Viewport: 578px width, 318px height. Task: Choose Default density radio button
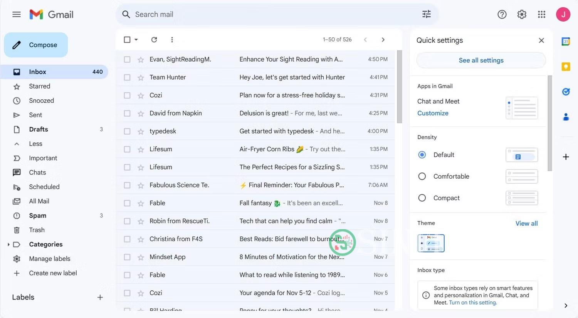click(422, 155)
